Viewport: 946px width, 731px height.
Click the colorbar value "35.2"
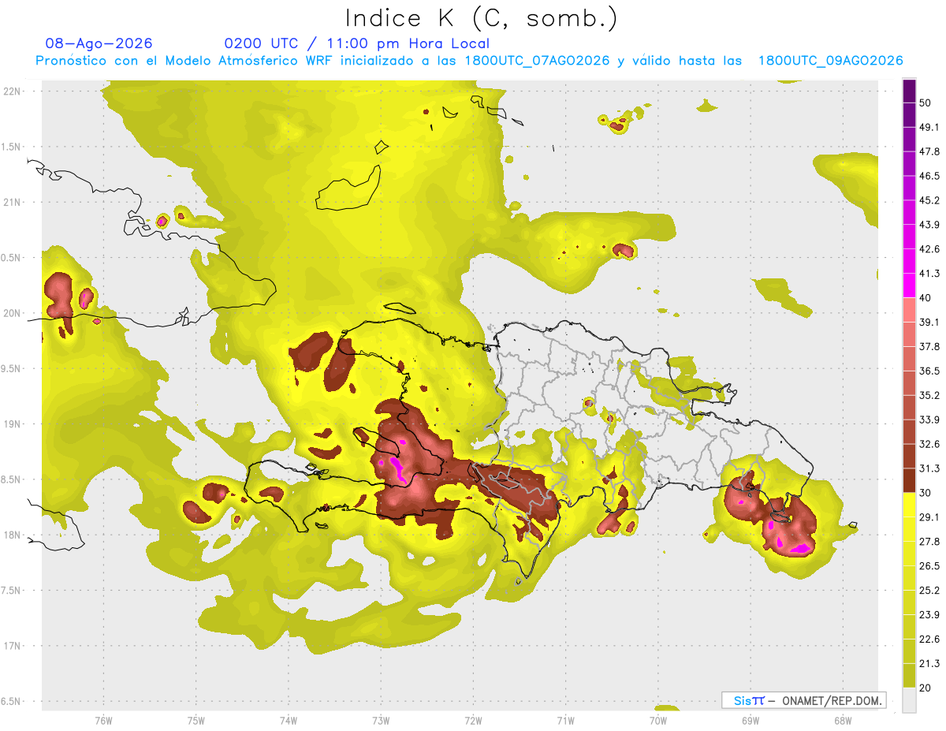929,395
